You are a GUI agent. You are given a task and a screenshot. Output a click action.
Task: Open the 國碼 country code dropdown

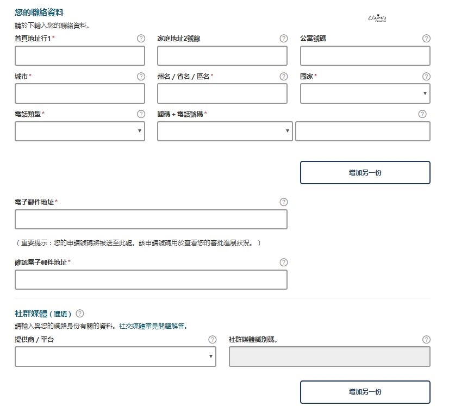pos(225,131)
